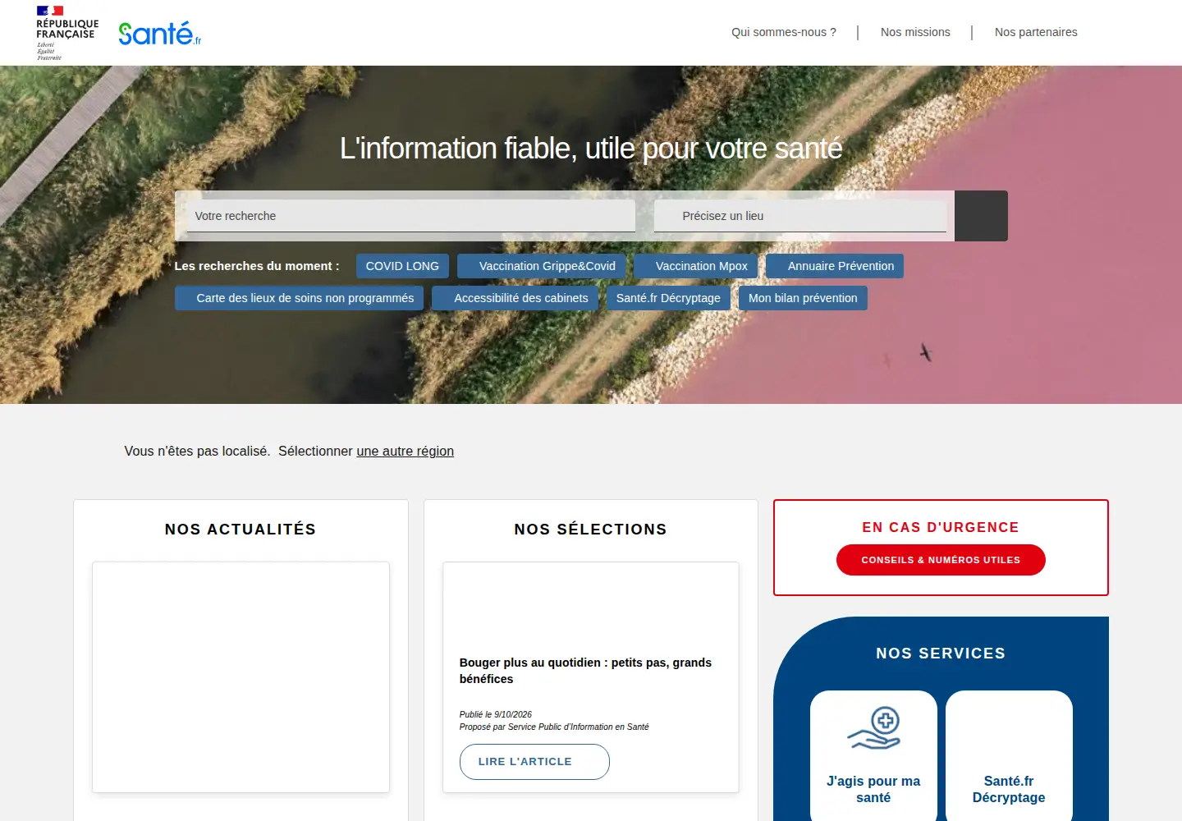Click Conseils & Numéros Utiles button
This screenshot has height=821, width=1182.
coord(941,560)
